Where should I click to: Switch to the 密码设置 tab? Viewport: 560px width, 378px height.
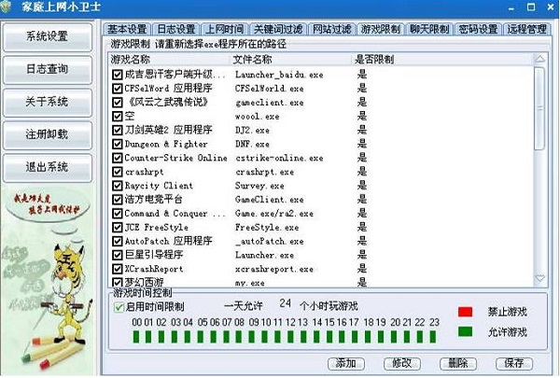478,29
